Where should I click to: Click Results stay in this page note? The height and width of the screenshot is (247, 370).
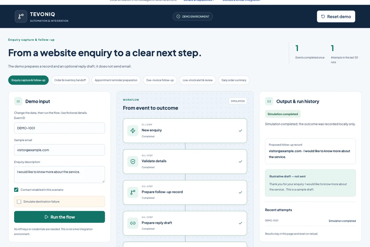click(291, 234)
